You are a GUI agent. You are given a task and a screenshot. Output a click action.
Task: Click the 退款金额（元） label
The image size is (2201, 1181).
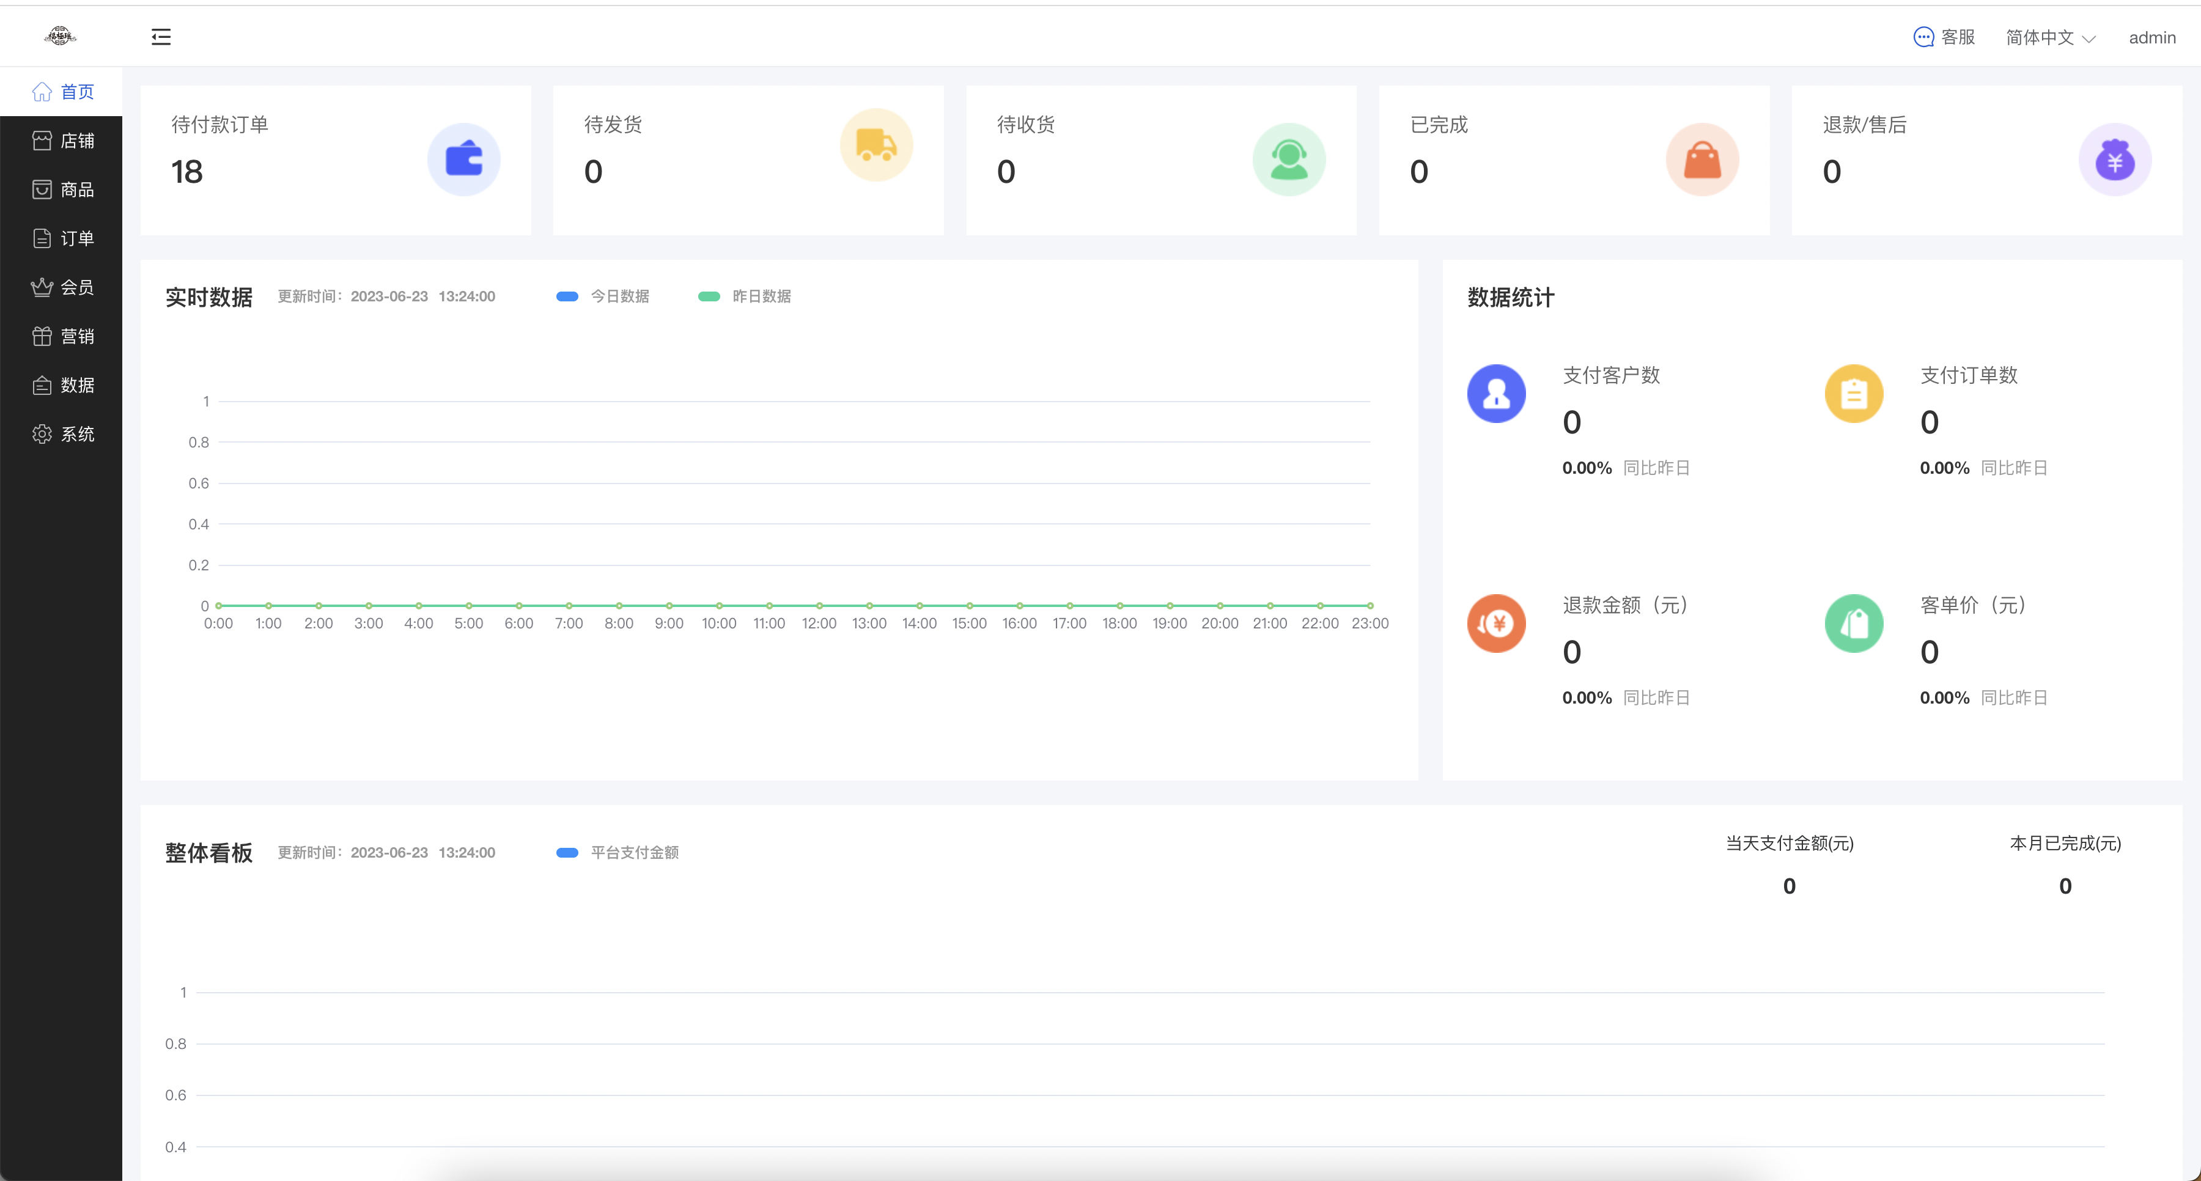pos(1626,605)
